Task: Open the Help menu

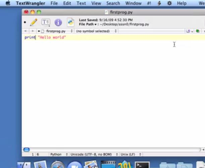Action: click(182, 3)
